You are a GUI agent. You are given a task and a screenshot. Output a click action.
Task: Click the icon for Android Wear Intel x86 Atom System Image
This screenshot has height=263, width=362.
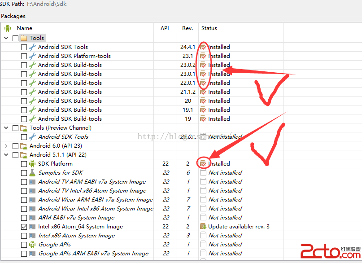point(32,209)
